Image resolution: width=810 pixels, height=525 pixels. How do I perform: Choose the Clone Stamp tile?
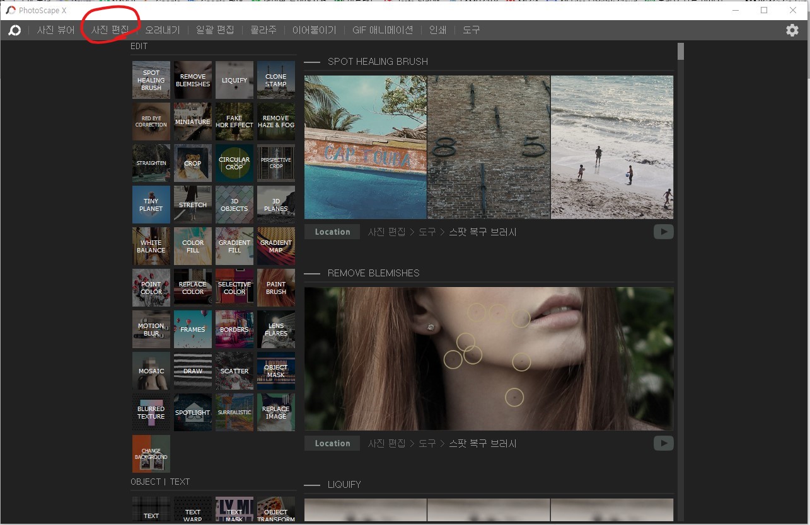[276, 80]
